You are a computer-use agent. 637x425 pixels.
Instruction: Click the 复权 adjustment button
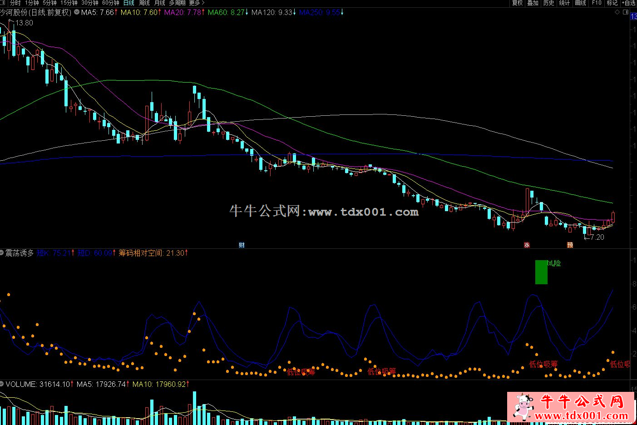tap(518, 3)
